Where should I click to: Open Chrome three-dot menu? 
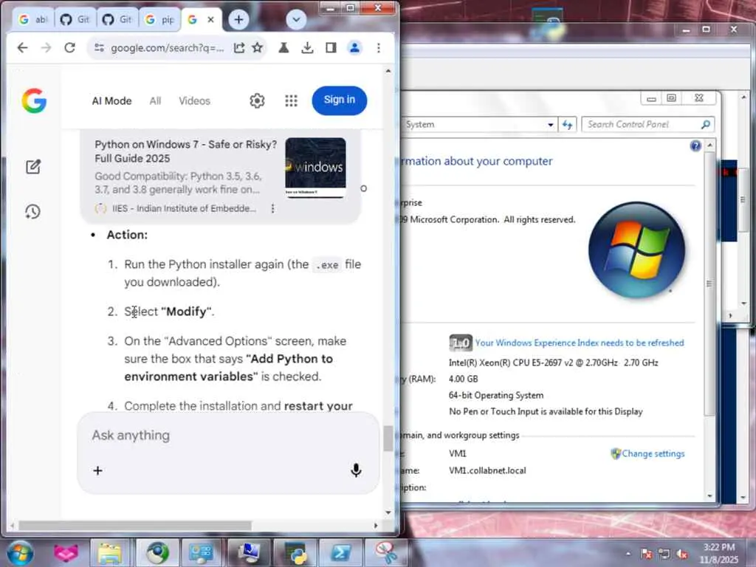(x=379, y=47)
